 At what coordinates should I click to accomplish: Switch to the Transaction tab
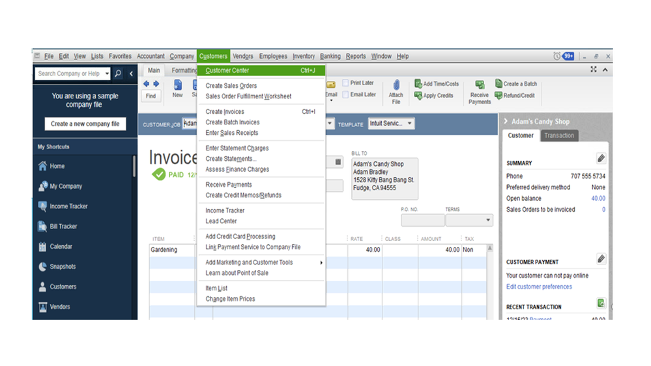coord(559,135)
